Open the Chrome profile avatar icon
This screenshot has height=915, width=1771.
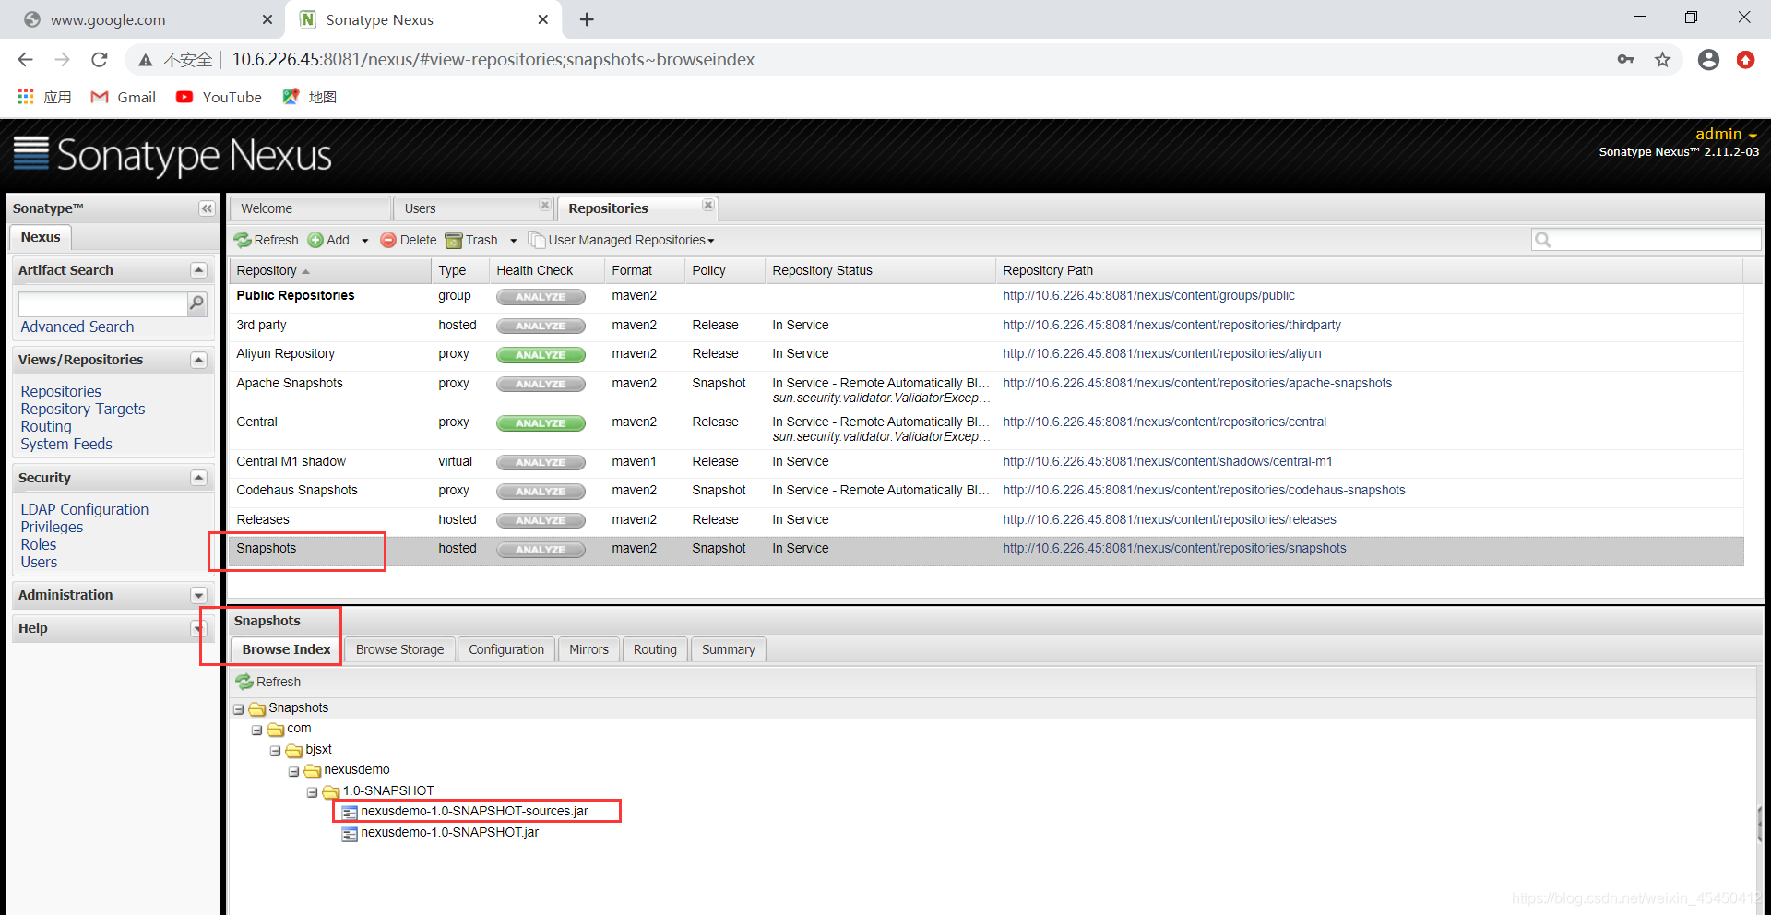[x=1708, y=60]
